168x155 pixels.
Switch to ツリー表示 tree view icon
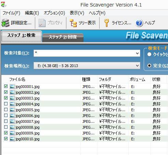(73, 23)
